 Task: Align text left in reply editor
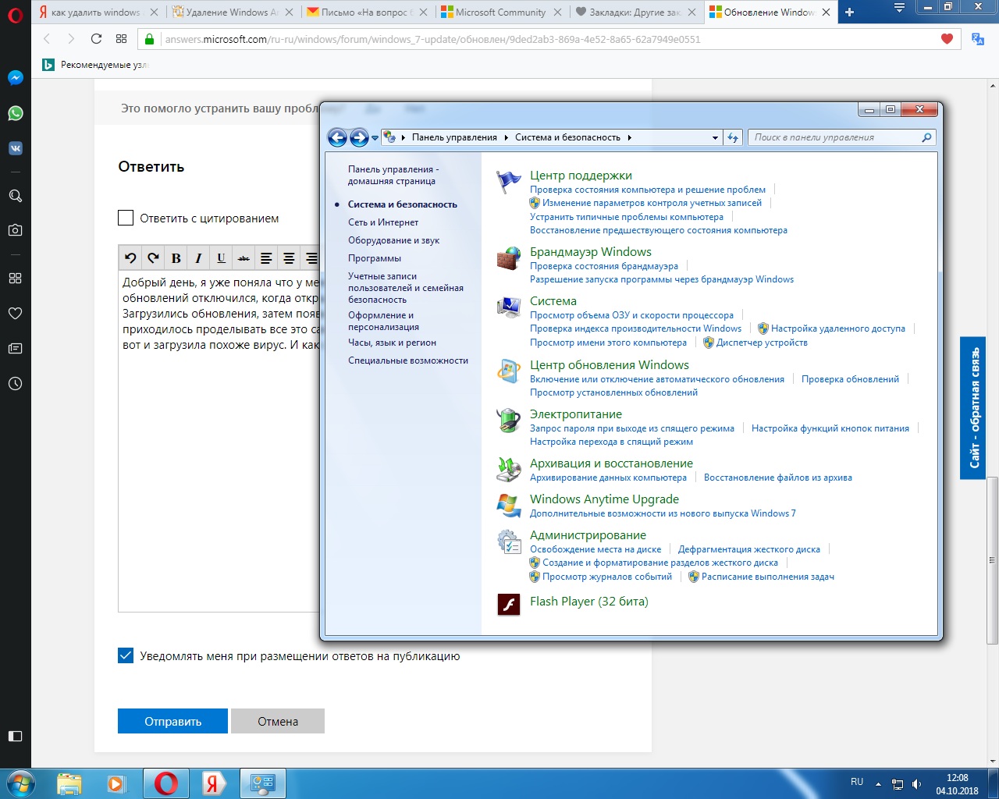(266, 258)
